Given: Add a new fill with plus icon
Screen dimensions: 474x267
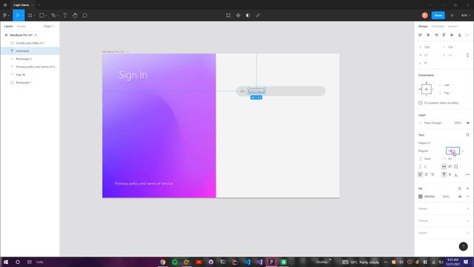Looking at the screenshot, I should tap(467, 188).
